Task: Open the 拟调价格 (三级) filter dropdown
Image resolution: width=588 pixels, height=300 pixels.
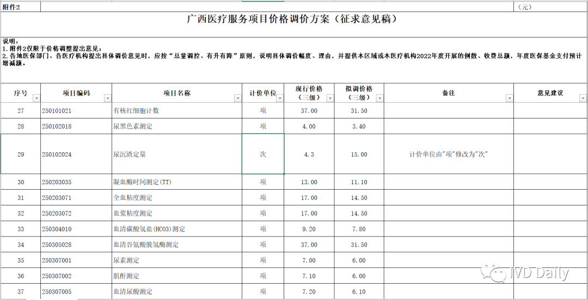Action: point(379,98)
